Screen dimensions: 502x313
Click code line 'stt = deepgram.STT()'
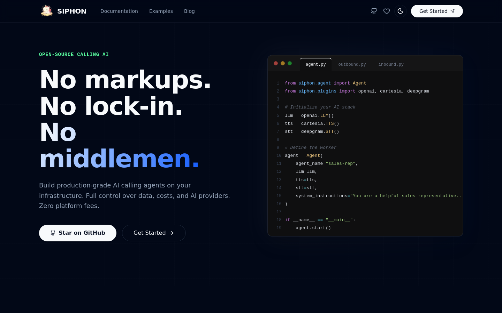point(312,131)
